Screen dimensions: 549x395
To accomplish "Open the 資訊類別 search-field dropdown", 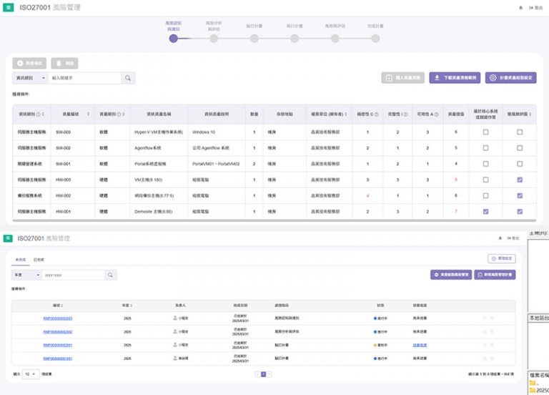I will [31, 78].
